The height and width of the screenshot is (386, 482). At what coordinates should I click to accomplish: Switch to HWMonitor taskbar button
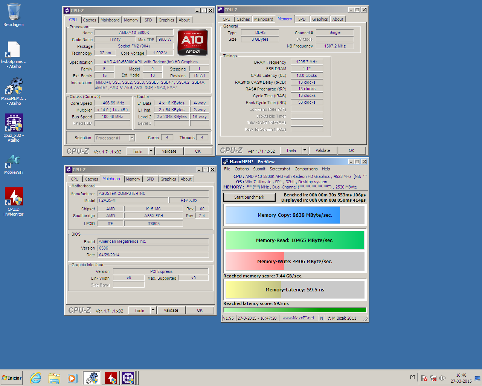coord(110,378)
